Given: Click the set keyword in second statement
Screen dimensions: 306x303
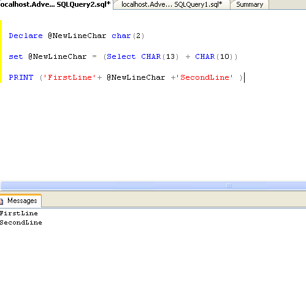Looking at the screenshot, I should coord(16,56).
